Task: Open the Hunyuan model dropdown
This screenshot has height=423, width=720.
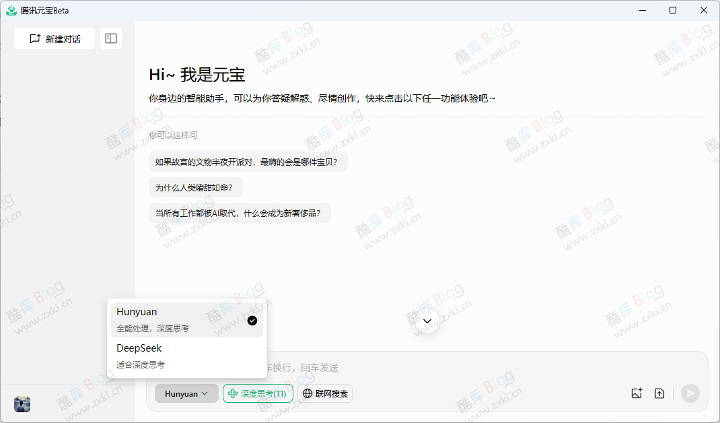Action: pyautogui.click(x=186, y=393)
